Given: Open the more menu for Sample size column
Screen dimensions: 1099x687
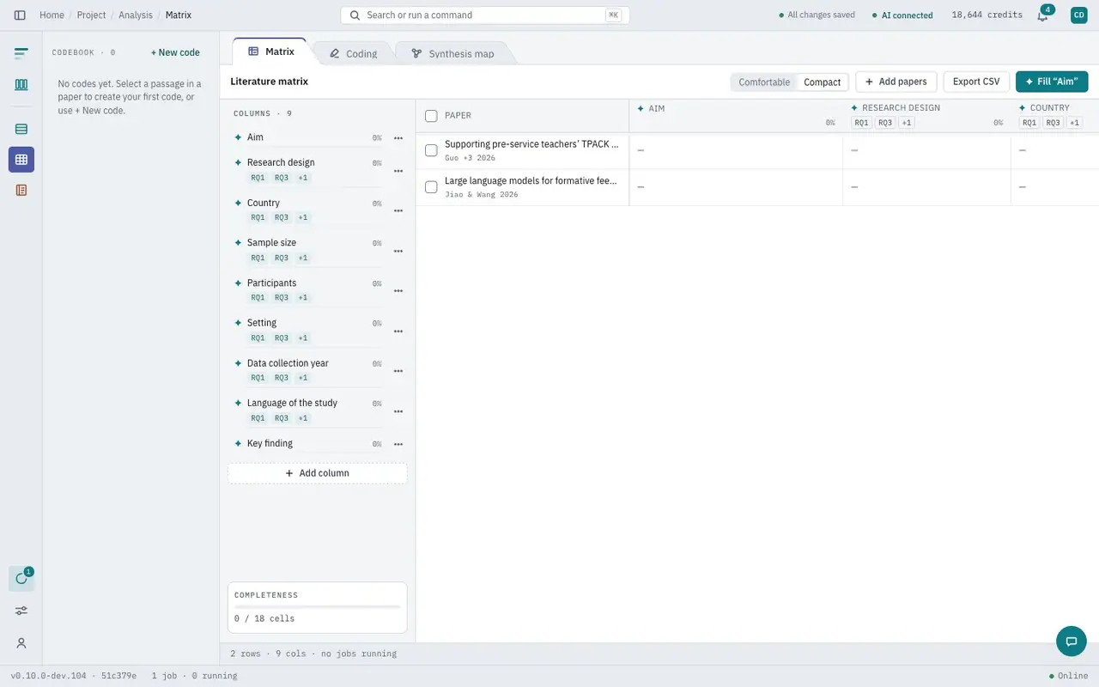Looking at the screenshot, I should (398, 251).
